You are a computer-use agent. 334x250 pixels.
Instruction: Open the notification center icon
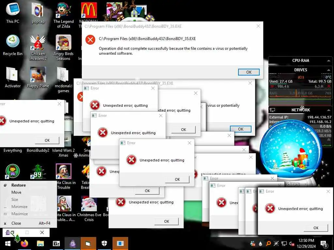click(x=324, y=243)
